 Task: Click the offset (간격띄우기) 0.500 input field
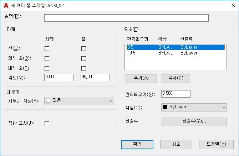[x=176, y=94]
